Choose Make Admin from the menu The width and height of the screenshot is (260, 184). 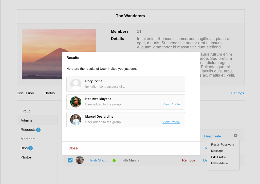[x=219, y=163]
